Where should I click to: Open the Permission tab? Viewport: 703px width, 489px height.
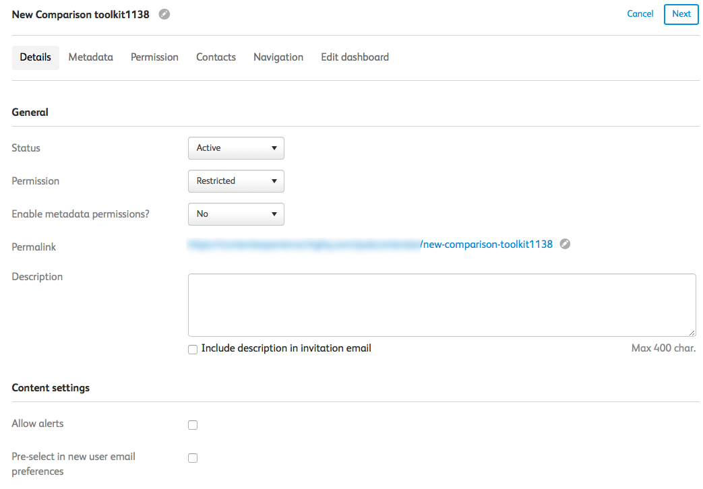pos(154,57)
